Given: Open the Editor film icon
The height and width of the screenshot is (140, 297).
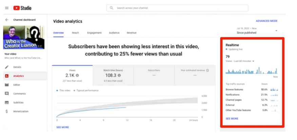Looking at the screenshot, I should coord(7,85).
